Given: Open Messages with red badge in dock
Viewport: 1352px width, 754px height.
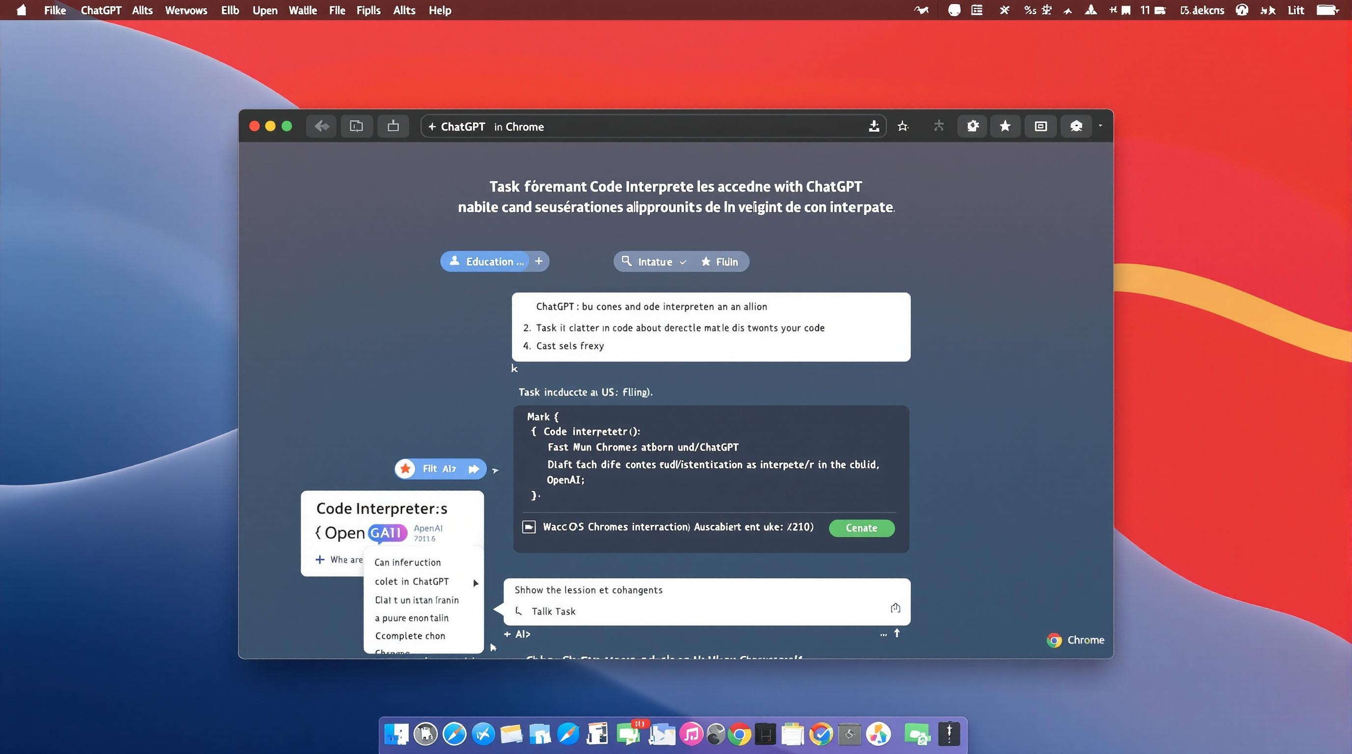Looking at the screenshot, I should coord(630,733).
